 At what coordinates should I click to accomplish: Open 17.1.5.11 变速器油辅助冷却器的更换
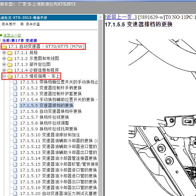[x=59, y=141]
